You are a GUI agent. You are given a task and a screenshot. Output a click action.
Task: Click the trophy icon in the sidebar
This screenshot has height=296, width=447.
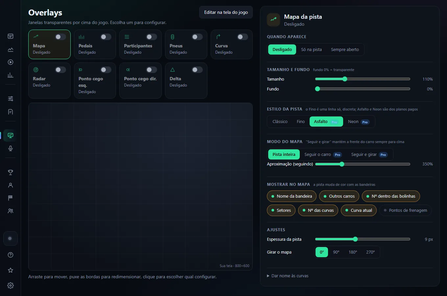pyautogui.click(x=11, y=172)
